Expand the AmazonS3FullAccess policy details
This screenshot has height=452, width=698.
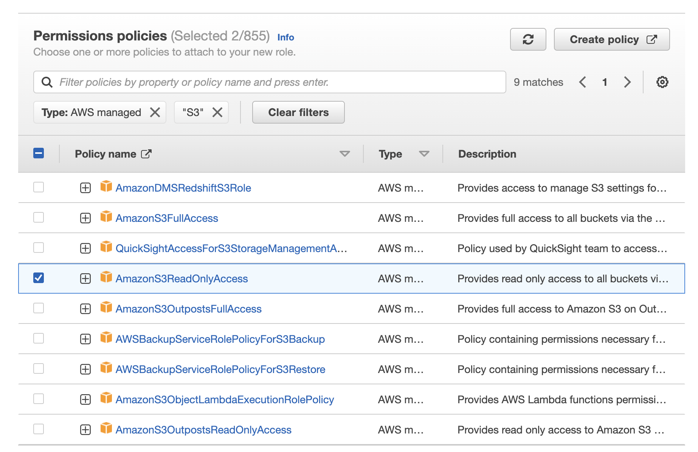coord(85,218)
